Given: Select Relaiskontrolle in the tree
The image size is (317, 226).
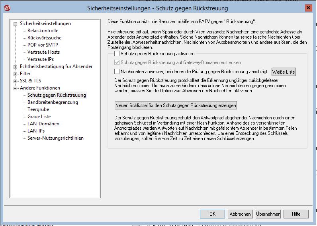Looking at the screenshot, I should tap(43, 31).
